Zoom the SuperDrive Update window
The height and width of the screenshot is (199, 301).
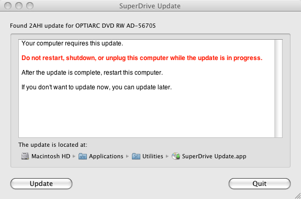pyautogui.click(x=30, y=6)
